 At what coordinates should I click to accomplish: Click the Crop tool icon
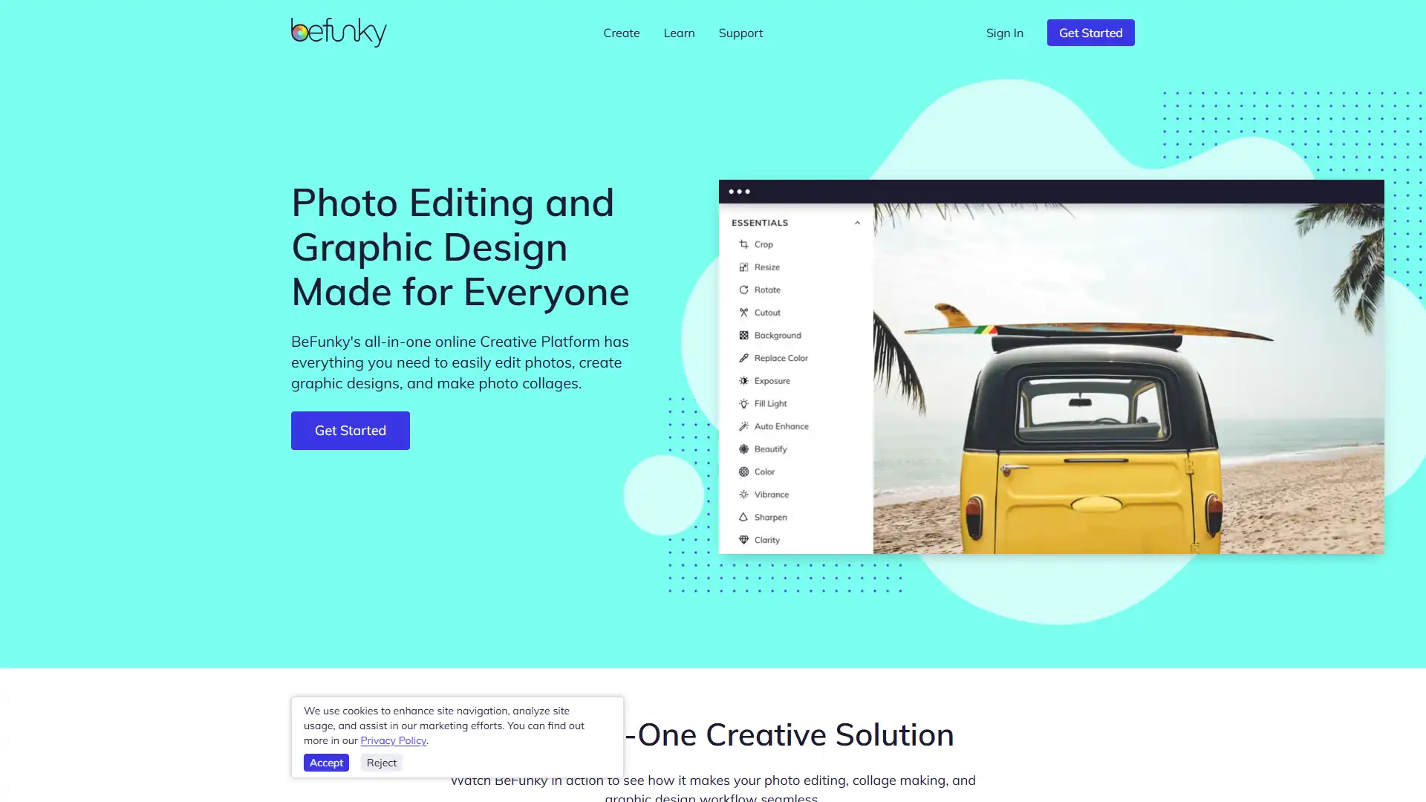point(743,244)
